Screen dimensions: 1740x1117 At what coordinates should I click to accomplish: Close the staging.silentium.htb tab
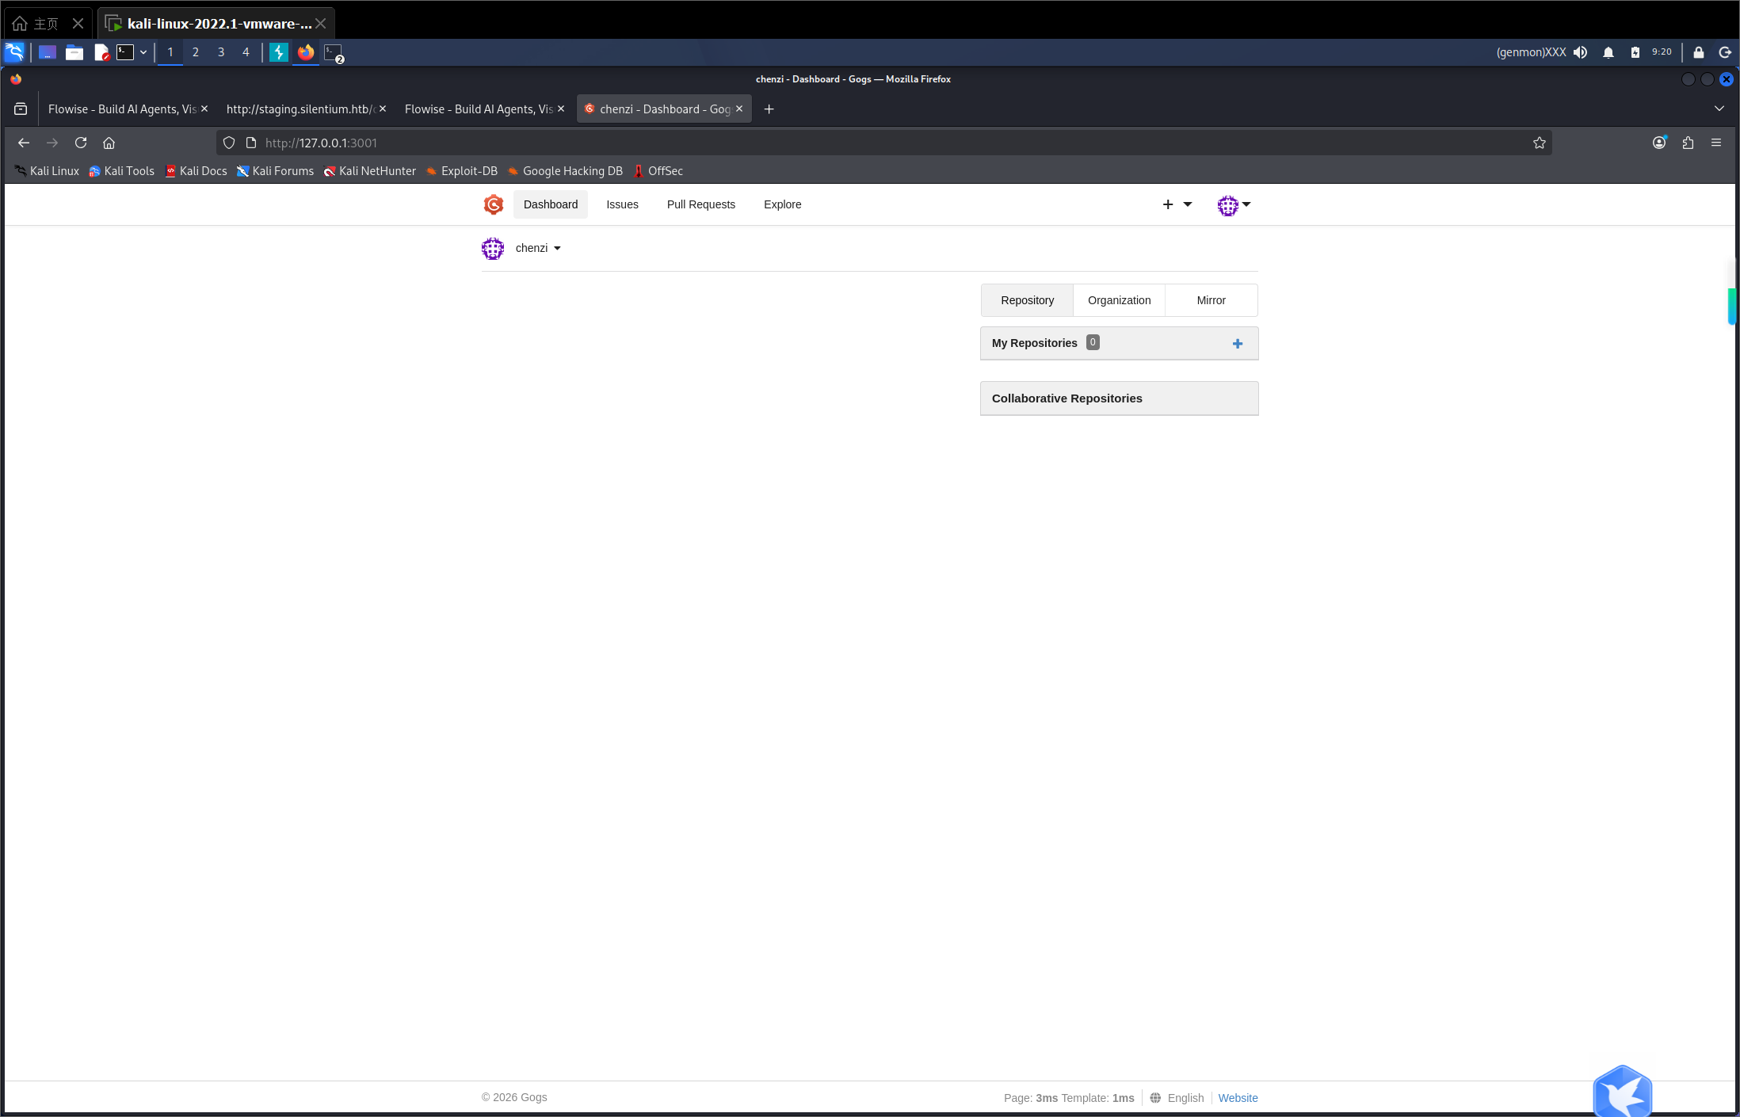click(x=383, y=109)
